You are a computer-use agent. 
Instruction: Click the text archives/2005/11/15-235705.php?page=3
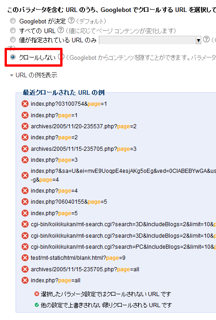point(84,149)
